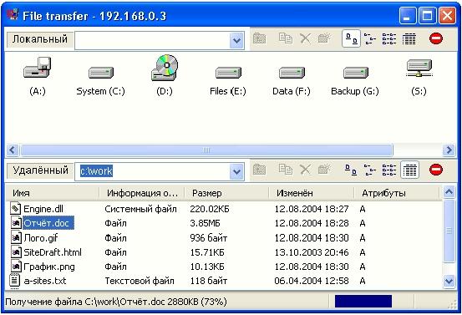Click the local pane horizontal scrollbar thumb
The height and width of the screenshot is (315, 462).
click(206, 150)
